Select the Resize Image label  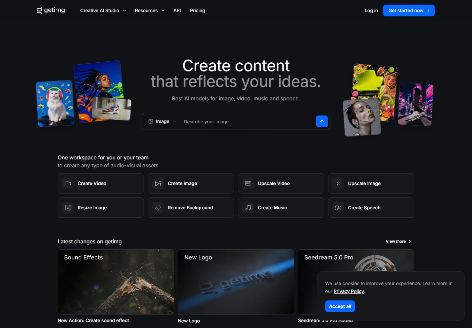tap(92, 208)
